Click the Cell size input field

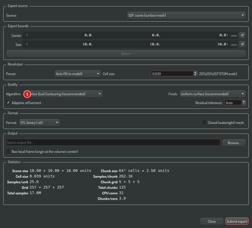[x=172, y=74]
